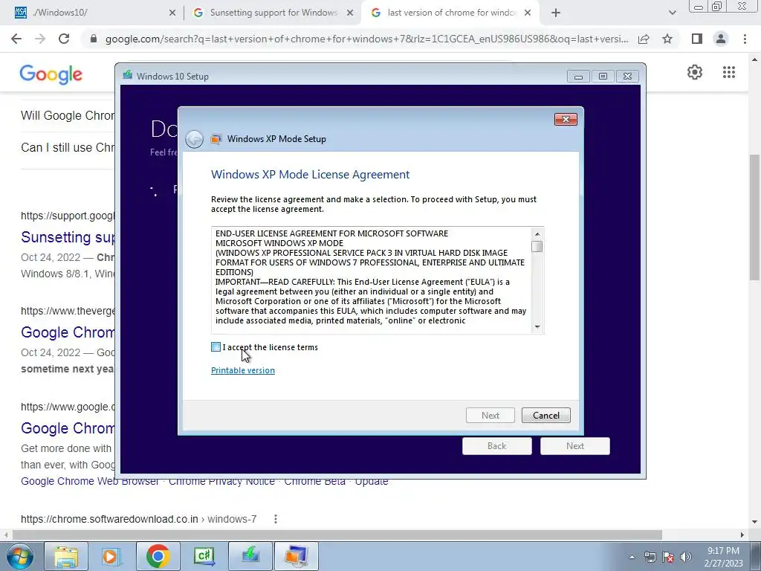
Task: Click the license agreement scrollbar thumb
Action: pos(537,247)
